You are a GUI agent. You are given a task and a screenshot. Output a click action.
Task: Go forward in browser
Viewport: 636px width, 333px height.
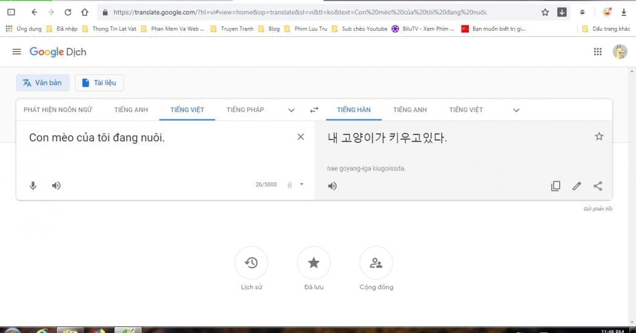tap(51, 12)
